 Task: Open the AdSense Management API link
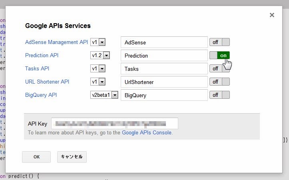pyautogui.click(x=56, y=42)
